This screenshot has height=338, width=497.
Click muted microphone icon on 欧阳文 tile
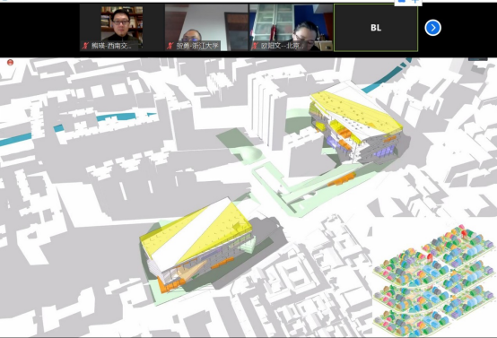255,46
